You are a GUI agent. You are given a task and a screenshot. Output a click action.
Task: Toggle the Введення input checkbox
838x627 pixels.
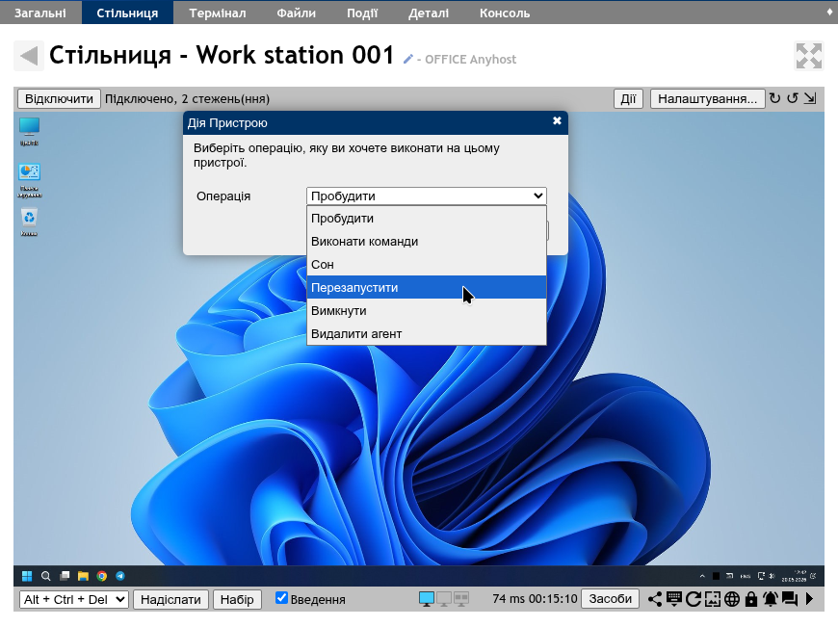(281, 597)
